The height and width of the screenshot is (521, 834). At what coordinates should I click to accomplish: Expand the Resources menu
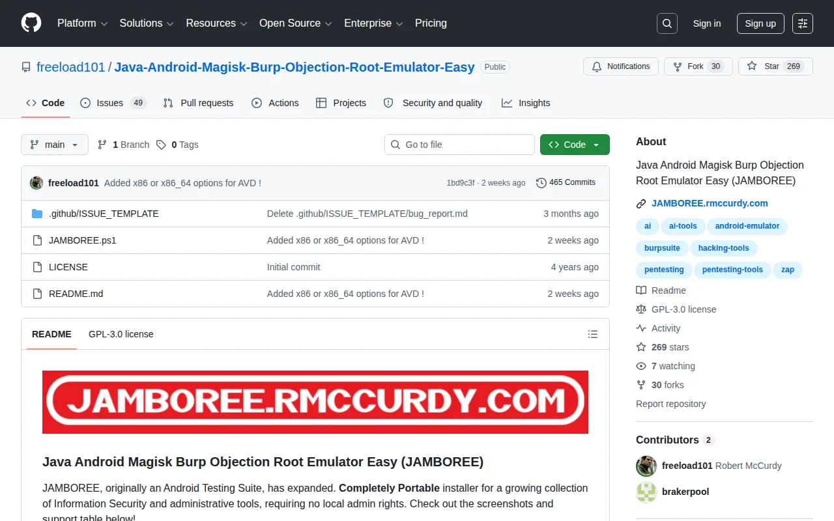[x=216, y=23]
